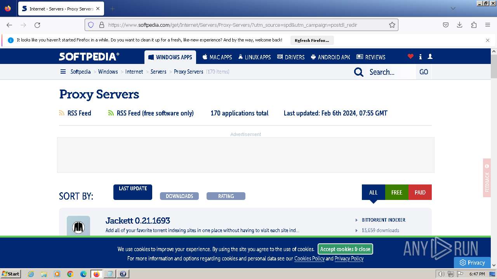
Task: Open the Privacy Policy link
Action: tap(349, 258)
